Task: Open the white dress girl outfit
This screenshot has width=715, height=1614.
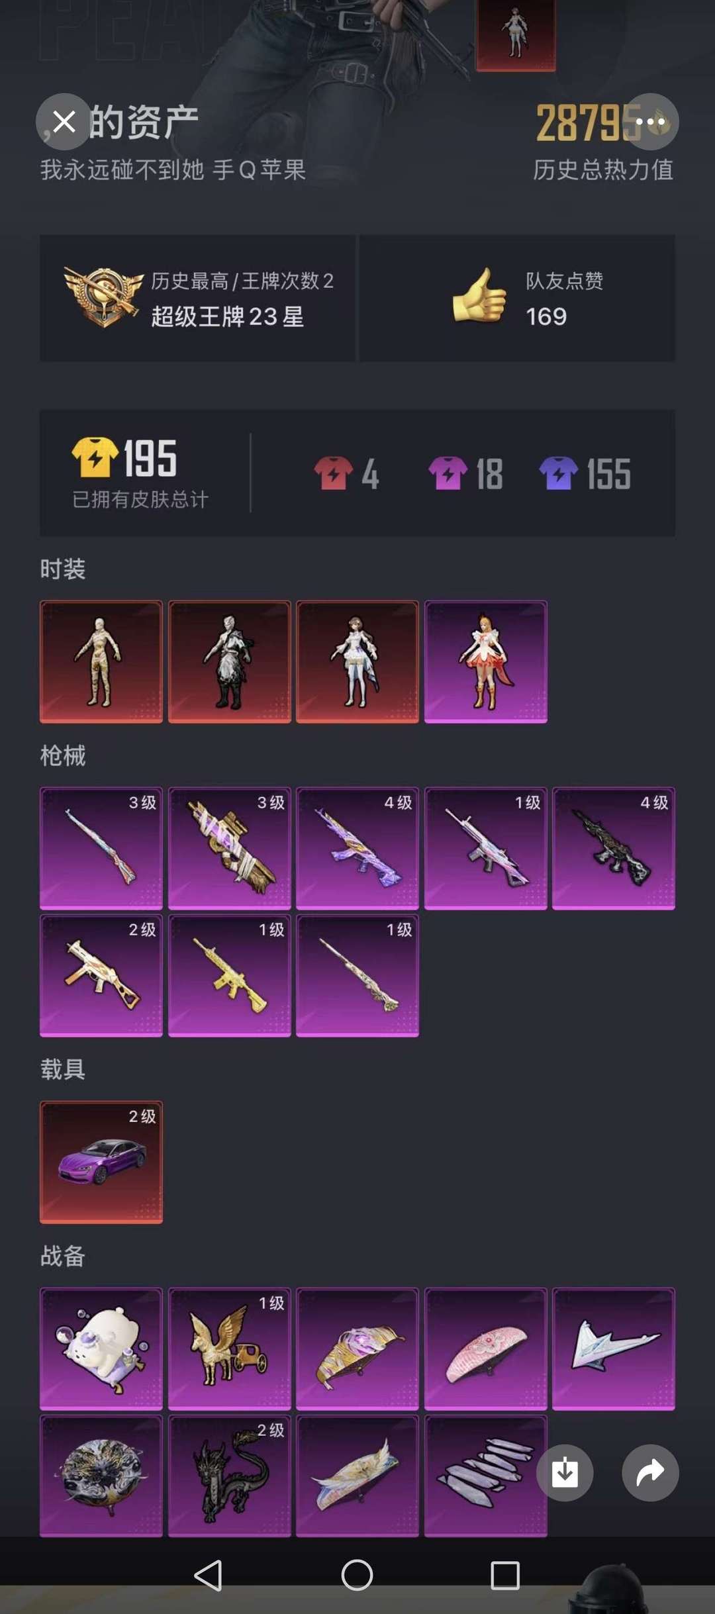Action: [358, 661]
